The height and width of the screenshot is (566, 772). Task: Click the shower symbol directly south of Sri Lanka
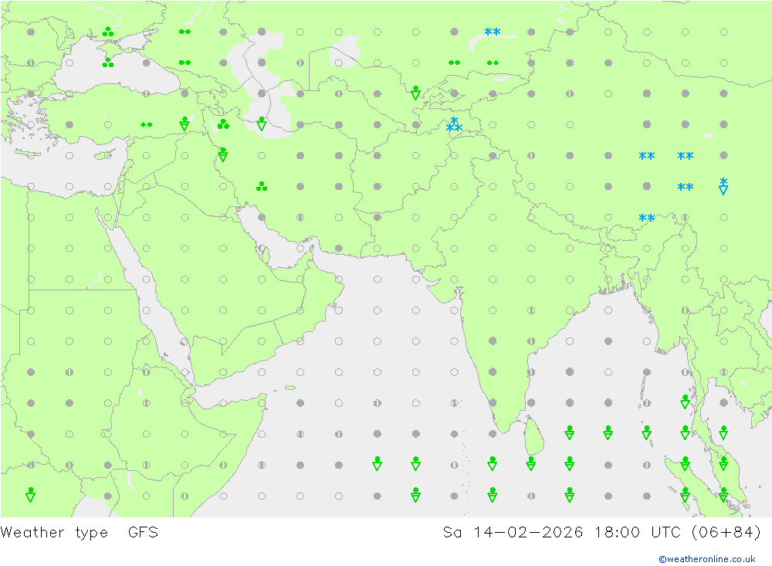pos(531,463)
